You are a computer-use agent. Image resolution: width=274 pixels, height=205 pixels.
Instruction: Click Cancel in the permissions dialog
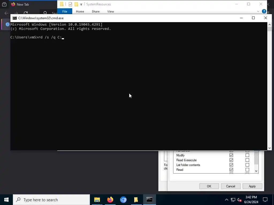coord(231,186)
